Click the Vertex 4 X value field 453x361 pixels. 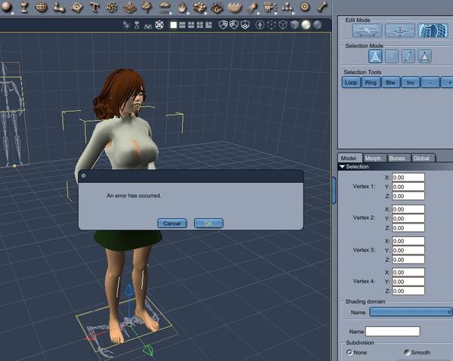[x=408, y=273]
